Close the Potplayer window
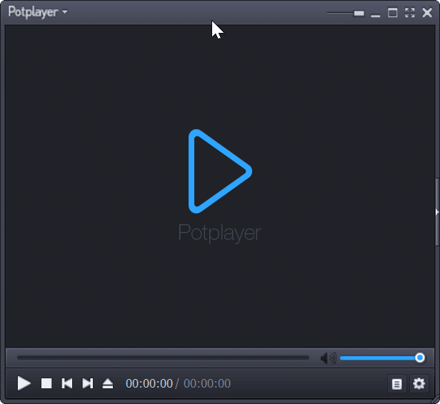 (427, 13)
